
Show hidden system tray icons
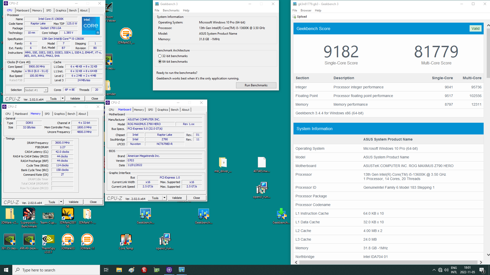pos(434,270)
